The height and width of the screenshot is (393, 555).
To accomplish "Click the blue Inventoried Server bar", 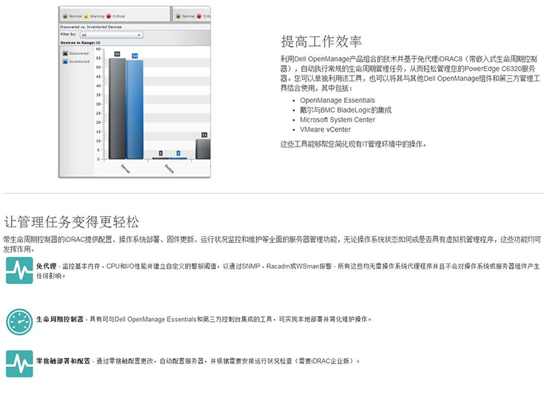I will (x=134, y=109).
